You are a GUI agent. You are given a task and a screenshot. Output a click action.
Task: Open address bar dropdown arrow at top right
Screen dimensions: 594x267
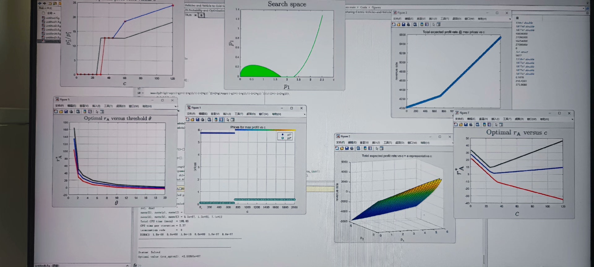(583, 8)
